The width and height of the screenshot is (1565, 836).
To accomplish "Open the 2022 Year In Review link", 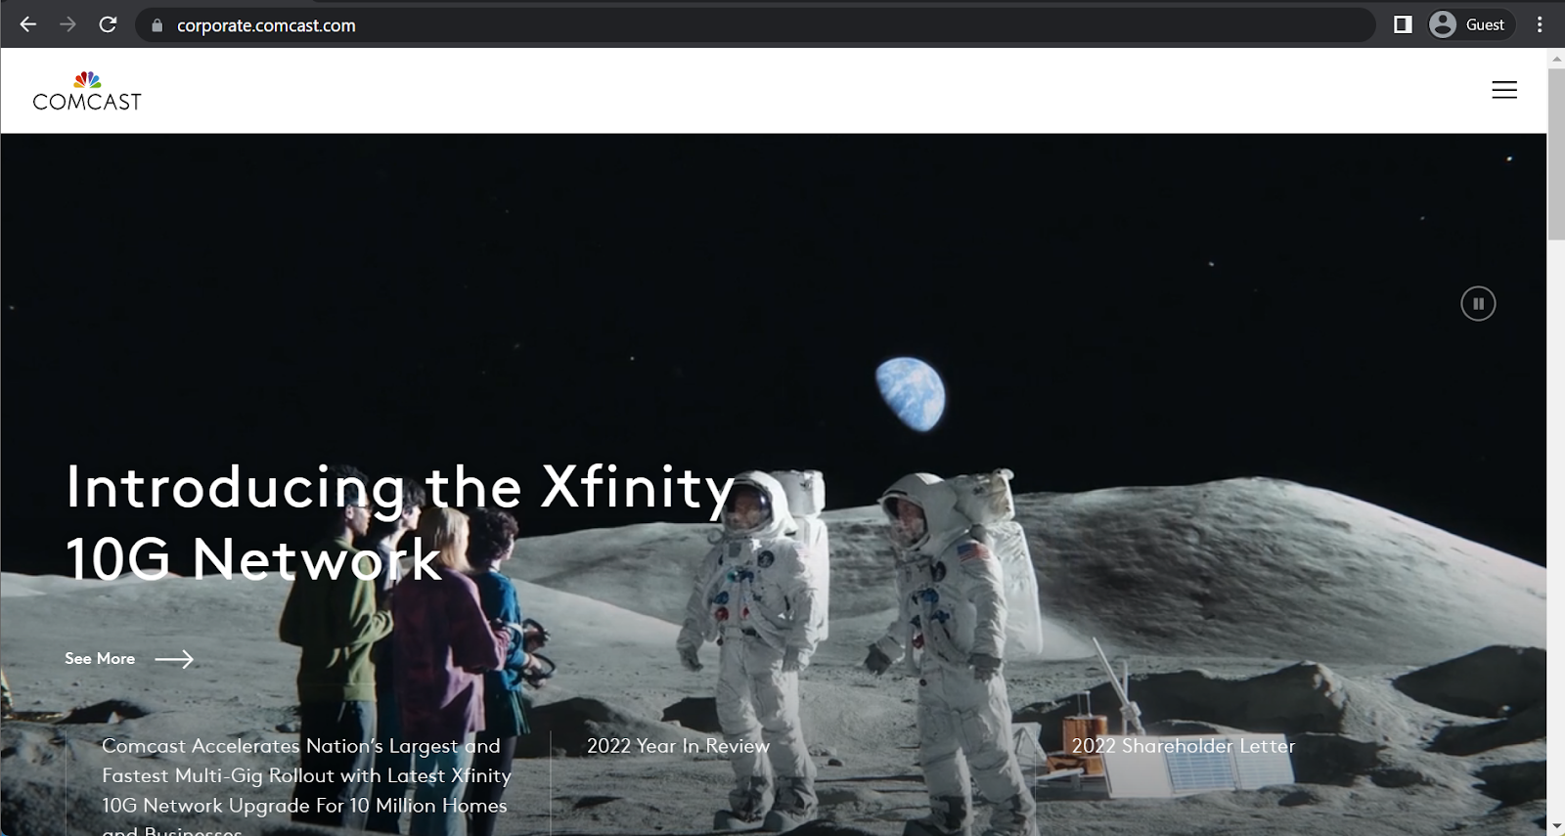I will pos(678,746).
